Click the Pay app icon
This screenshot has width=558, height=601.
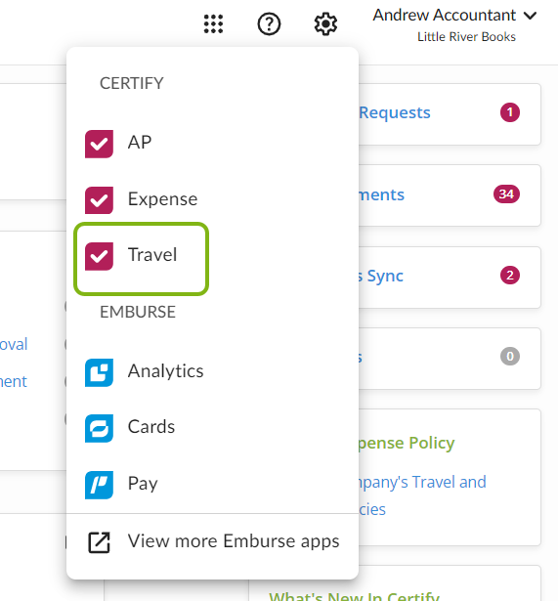tap(99, 485)
